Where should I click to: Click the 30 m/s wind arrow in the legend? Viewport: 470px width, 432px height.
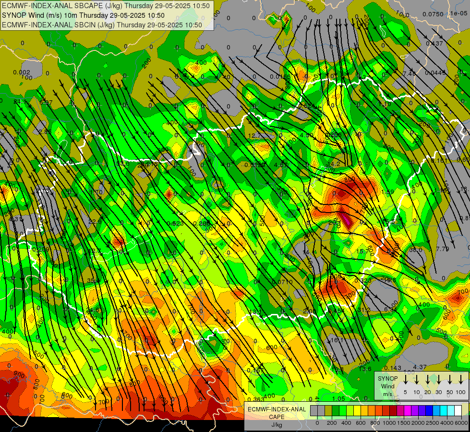click(x=438, y=380)
